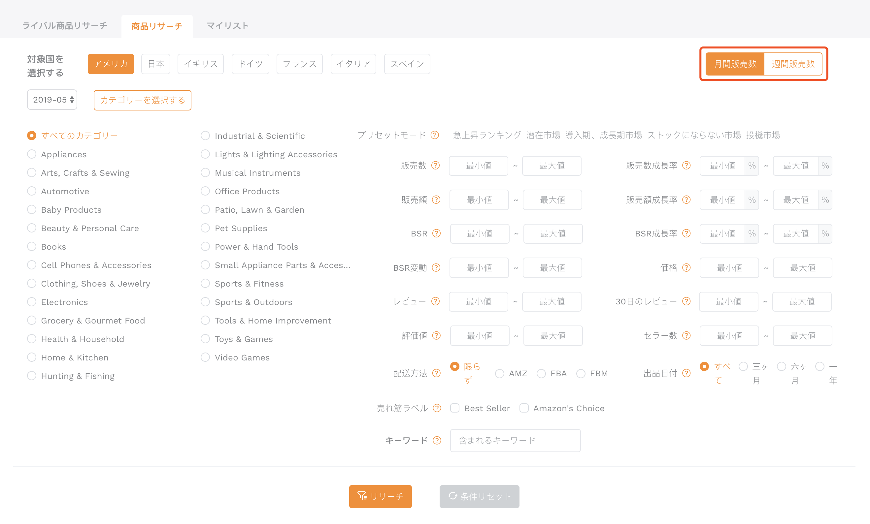Select 六ヶ月 listing date option
Image resolution: width=870 pixels, height=524 pixels.
782,367
